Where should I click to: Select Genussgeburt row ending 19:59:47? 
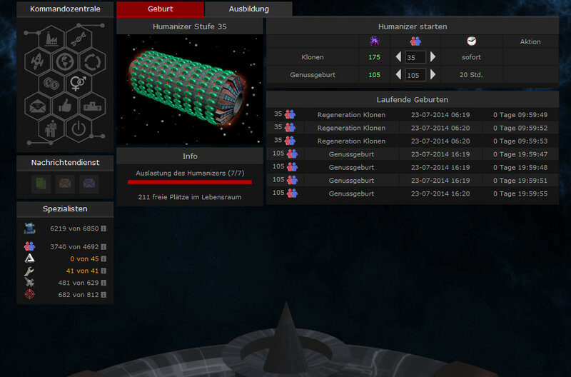coord(413,154)
